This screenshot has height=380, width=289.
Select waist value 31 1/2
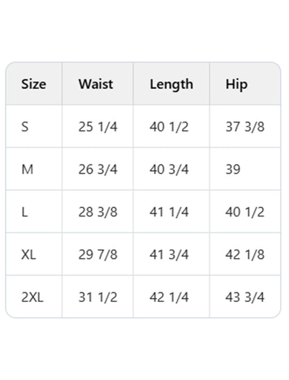[x=98, y=297]
